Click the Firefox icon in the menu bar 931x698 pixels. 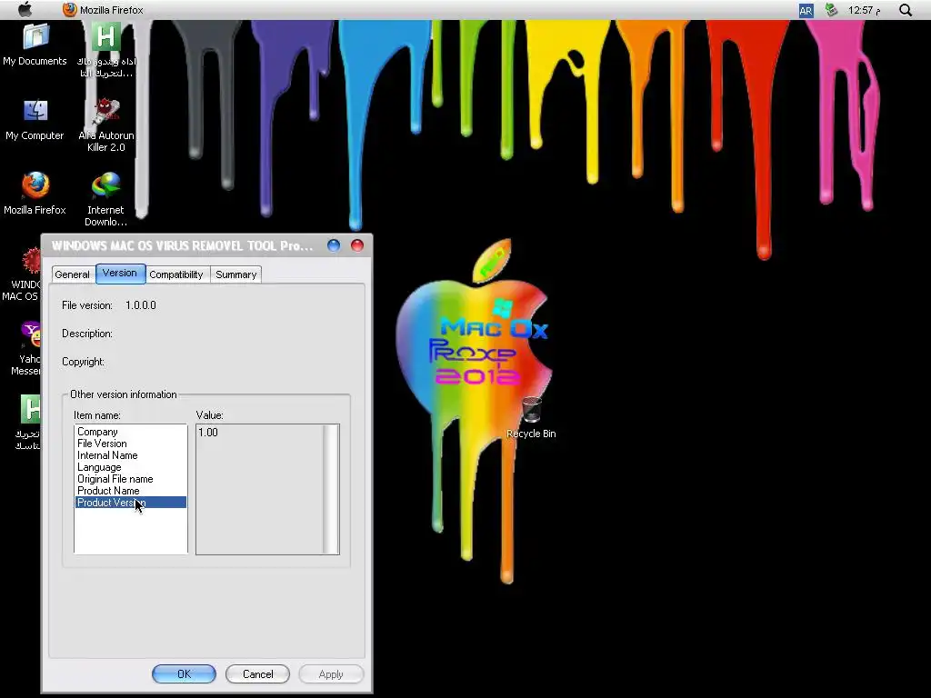[69, 9]
